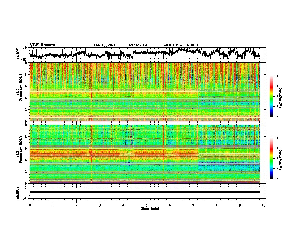
Task: Click the "4" kHz tick on ch.2 spectrogram
Action: [26, 160]
